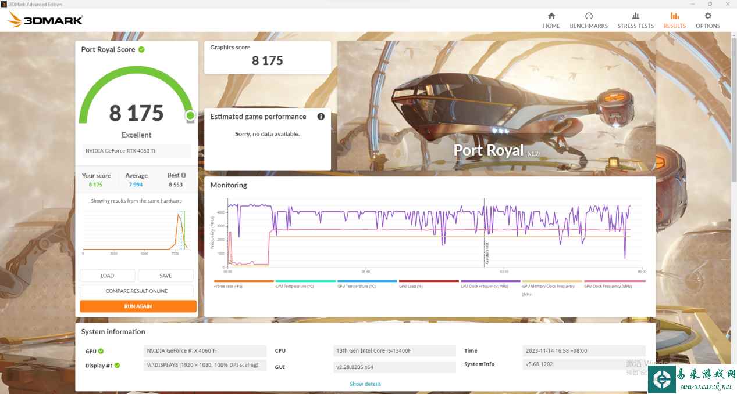The width and height of the screenshot is (737, 394).
Task: Toggle GPU Temperature legend entry
Action: 366,284
